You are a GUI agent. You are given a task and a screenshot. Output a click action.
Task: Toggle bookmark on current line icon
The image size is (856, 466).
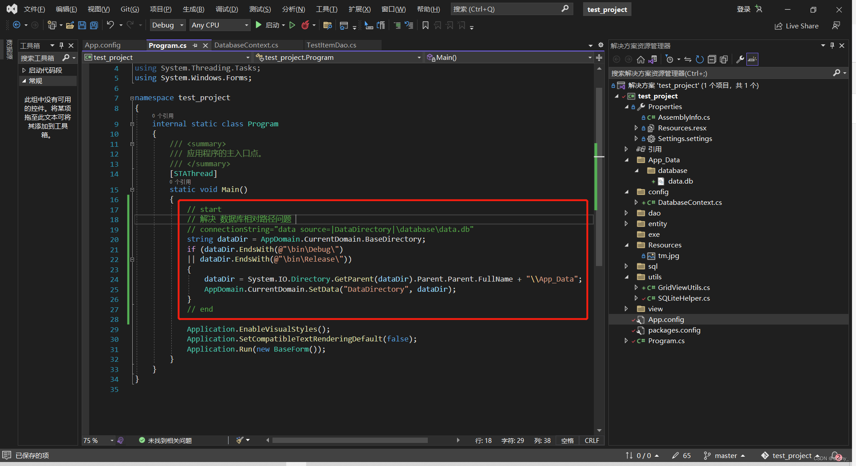425,25
